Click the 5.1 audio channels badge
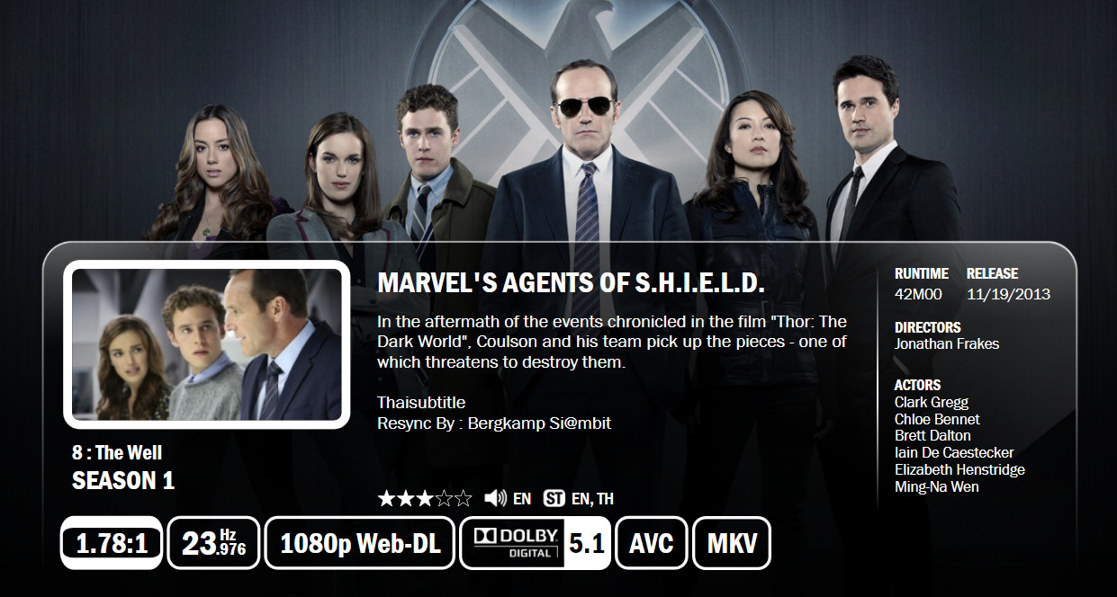Image resolution: width=1117 pixels, height=597 pixels. [x=587, y=543]
